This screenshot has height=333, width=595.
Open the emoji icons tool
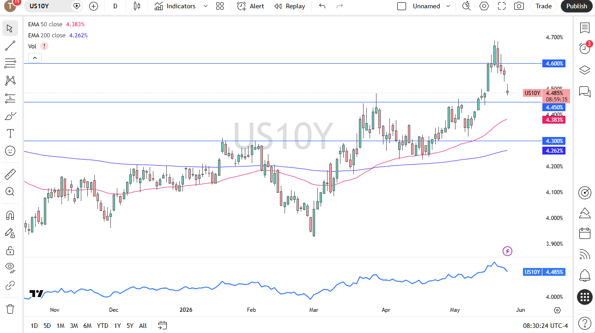10,151
